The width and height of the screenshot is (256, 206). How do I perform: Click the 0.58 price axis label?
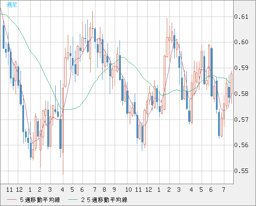[x=241, y=94]
